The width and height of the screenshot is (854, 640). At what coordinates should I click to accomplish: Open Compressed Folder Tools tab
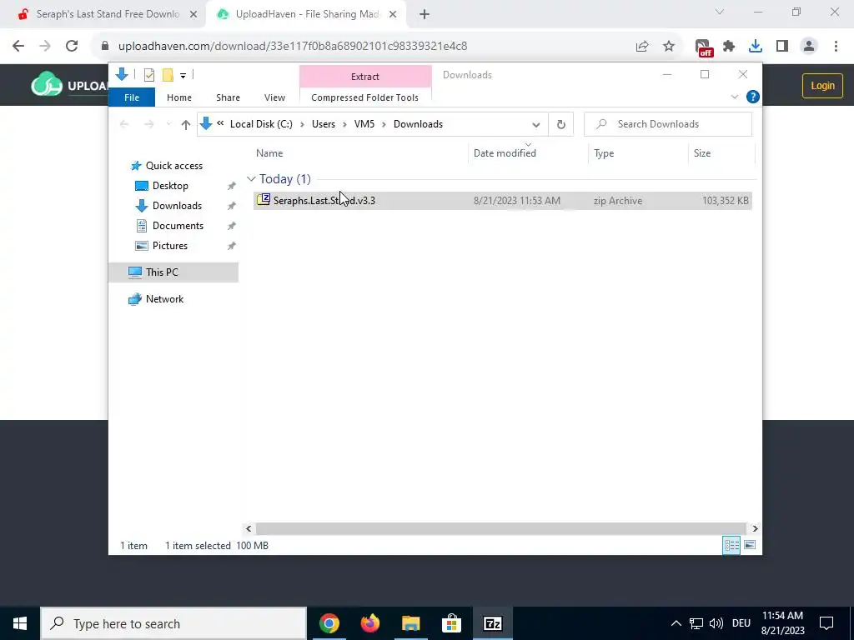[365, 97]
